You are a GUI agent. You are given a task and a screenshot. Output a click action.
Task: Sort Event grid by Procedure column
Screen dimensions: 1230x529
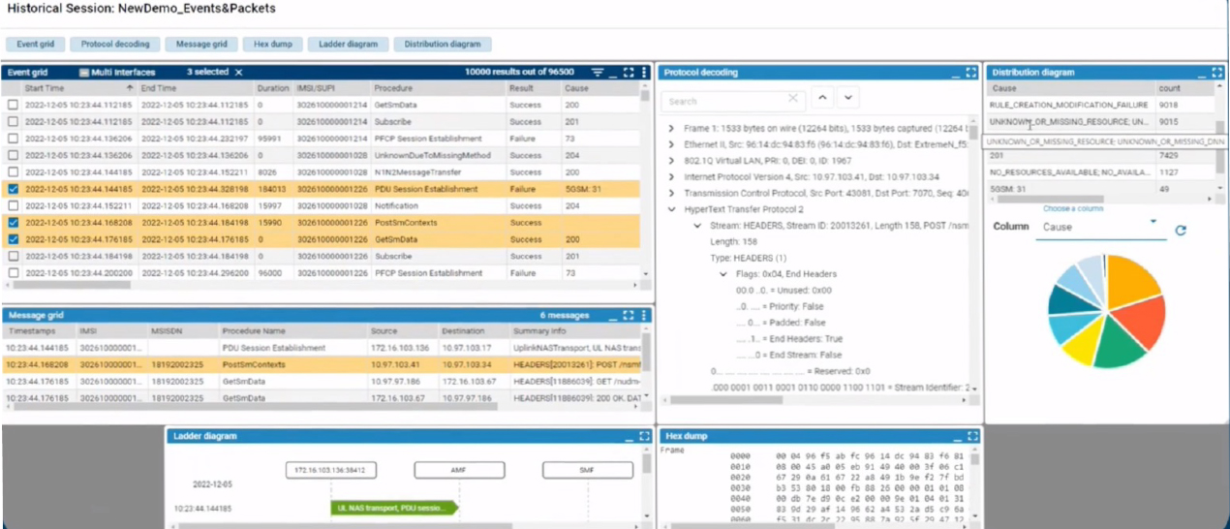(393, 88)
